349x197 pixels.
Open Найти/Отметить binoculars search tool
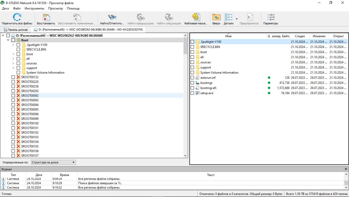pos(112,17)
